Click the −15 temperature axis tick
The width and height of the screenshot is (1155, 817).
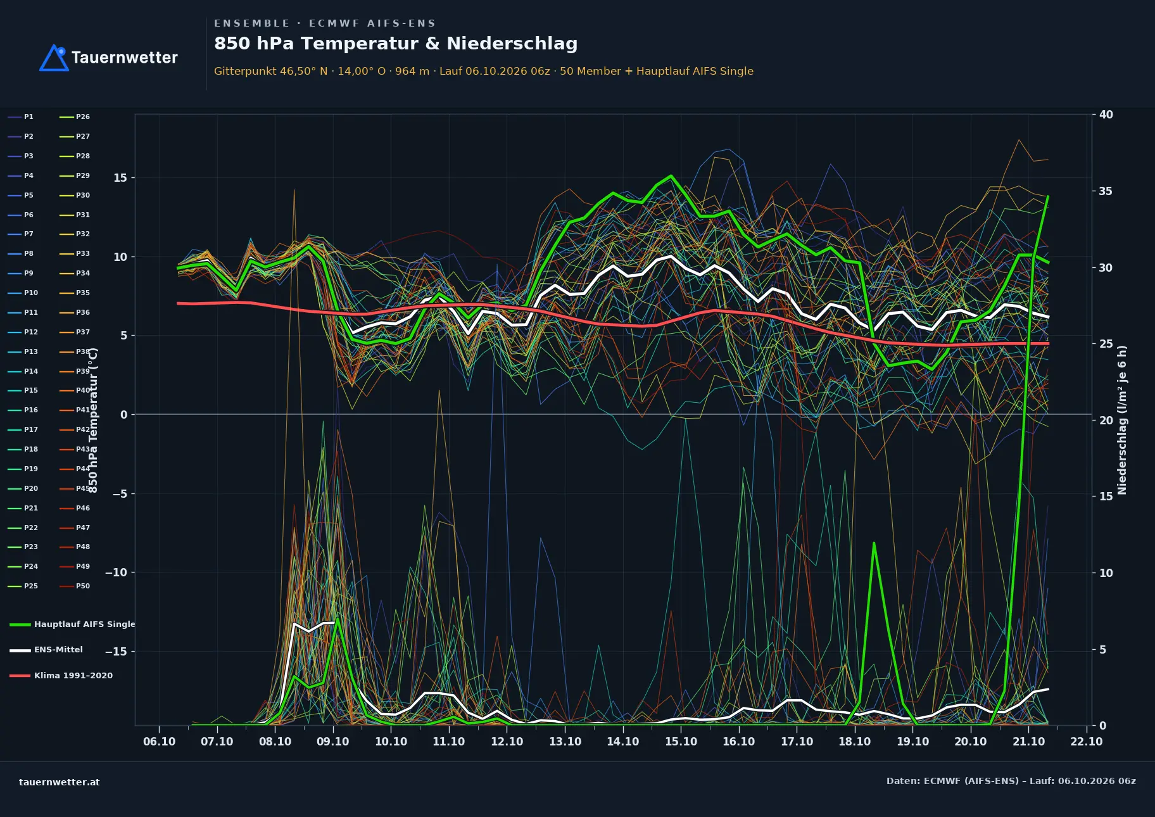pos(116,652)
